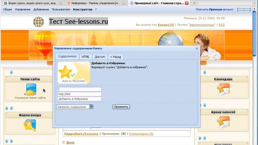Click the 'Календарь' block icon
Viewport: 258px width, 145px height.
(223, 89)
